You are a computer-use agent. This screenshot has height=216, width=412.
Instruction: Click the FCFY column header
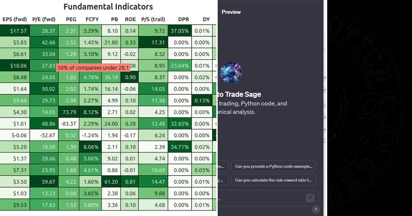point(92,20)
